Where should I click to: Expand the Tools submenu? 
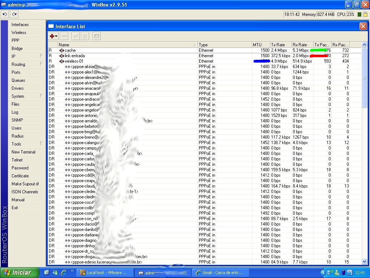click(x=27, y=144)
